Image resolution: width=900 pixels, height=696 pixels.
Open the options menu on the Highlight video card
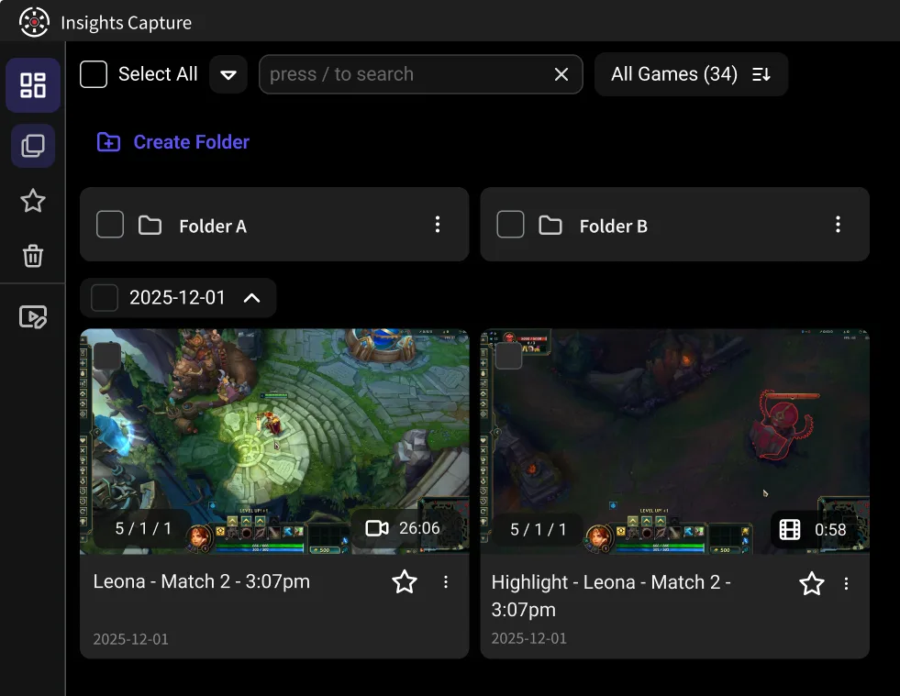[846, 583]
